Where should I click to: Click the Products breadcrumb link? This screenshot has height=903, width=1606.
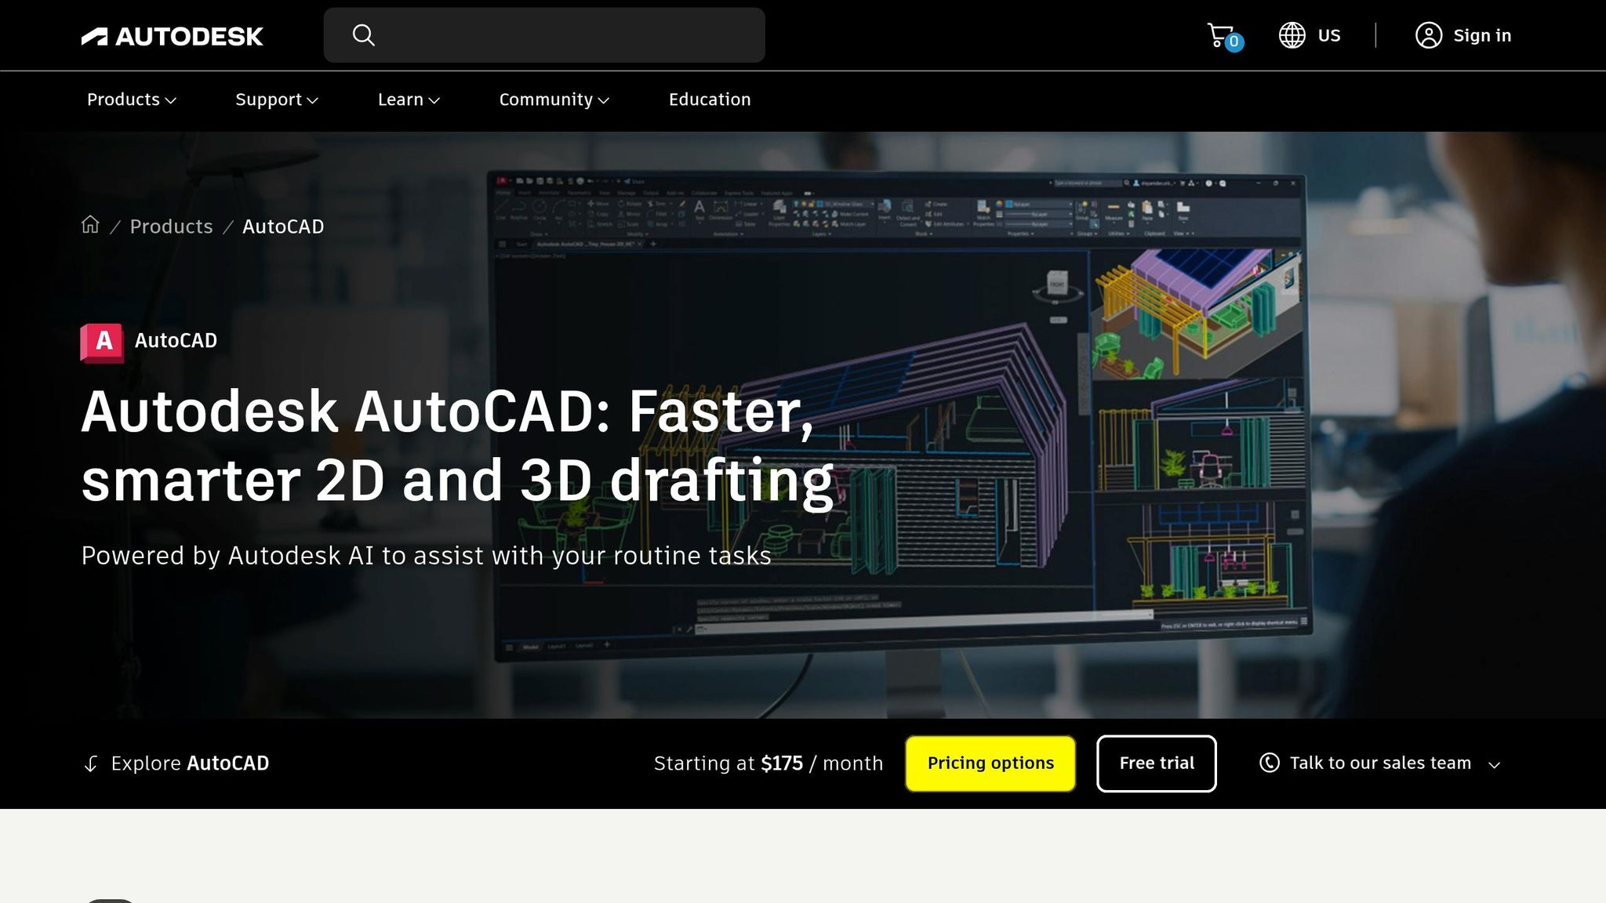click(x=171, y=227)
